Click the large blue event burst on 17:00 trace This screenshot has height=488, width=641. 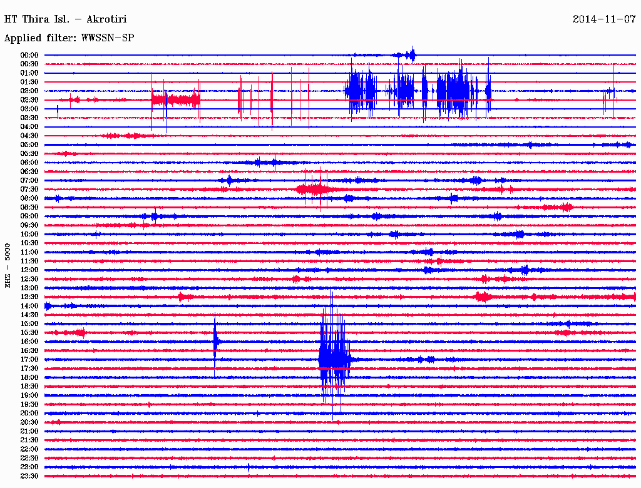point(335,355)
